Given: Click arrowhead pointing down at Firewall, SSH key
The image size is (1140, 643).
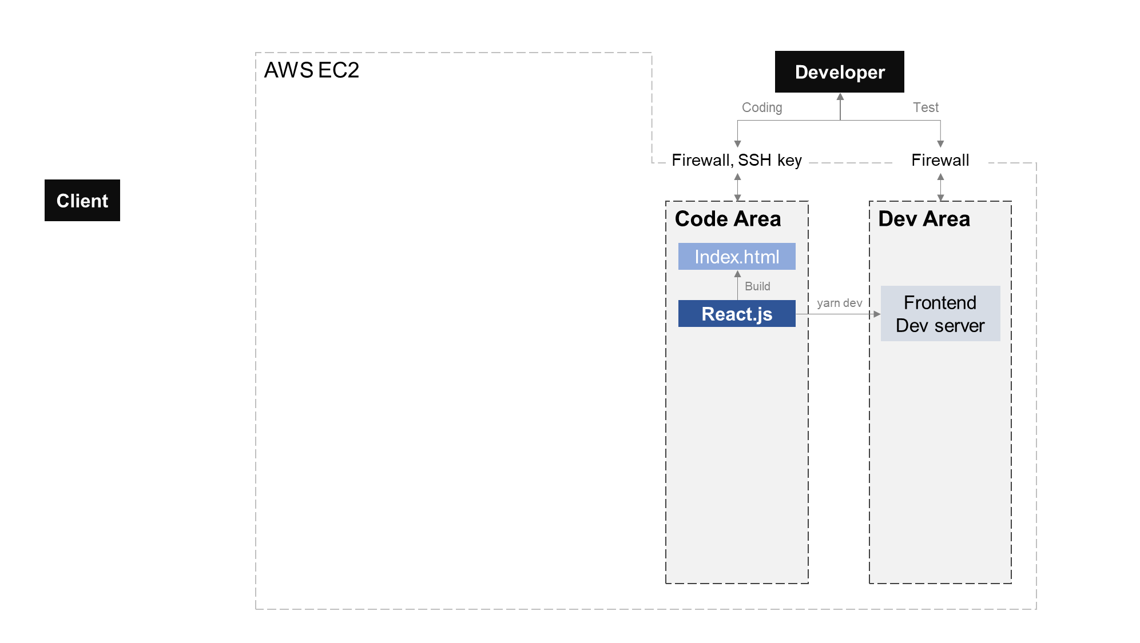Looking at the screenshot, I should (x=737, y=143).
